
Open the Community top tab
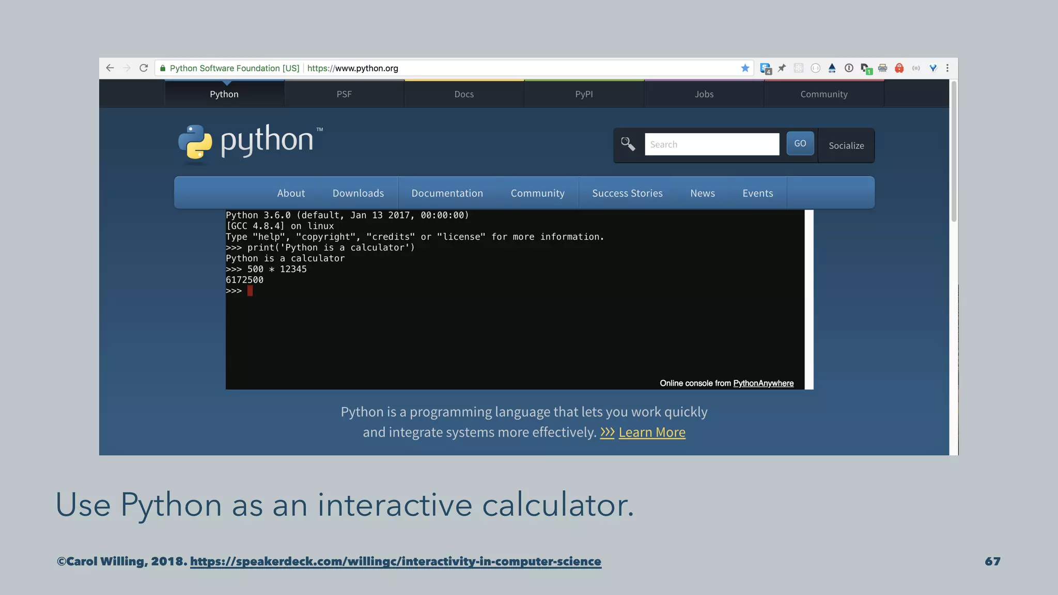coord(824,94)
